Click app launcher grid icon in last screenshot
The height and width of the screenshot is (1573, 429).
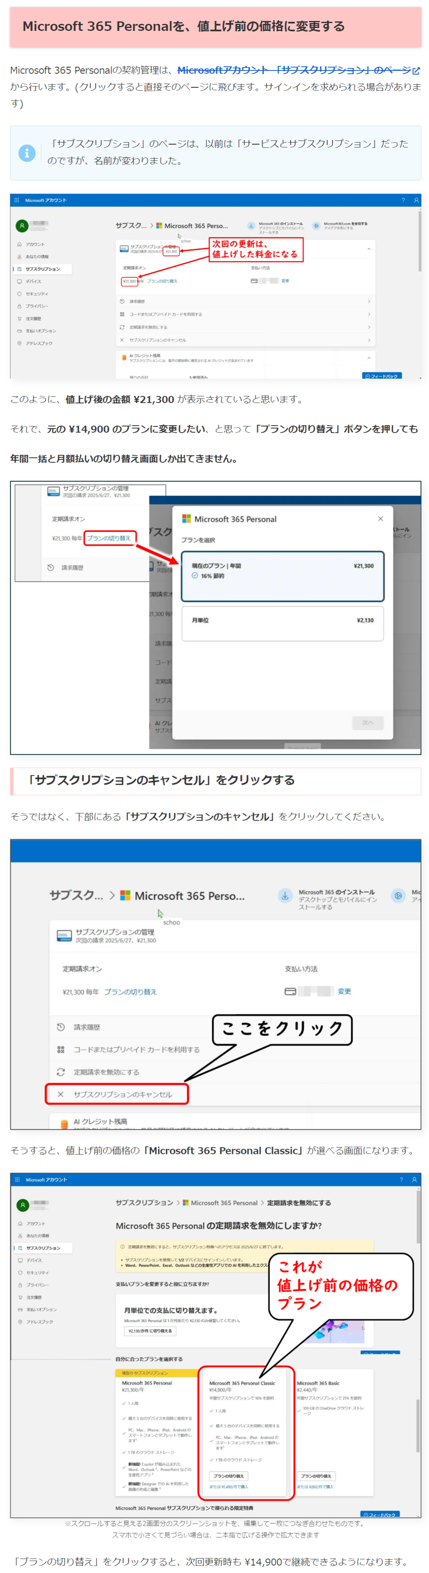point(17,1180)
